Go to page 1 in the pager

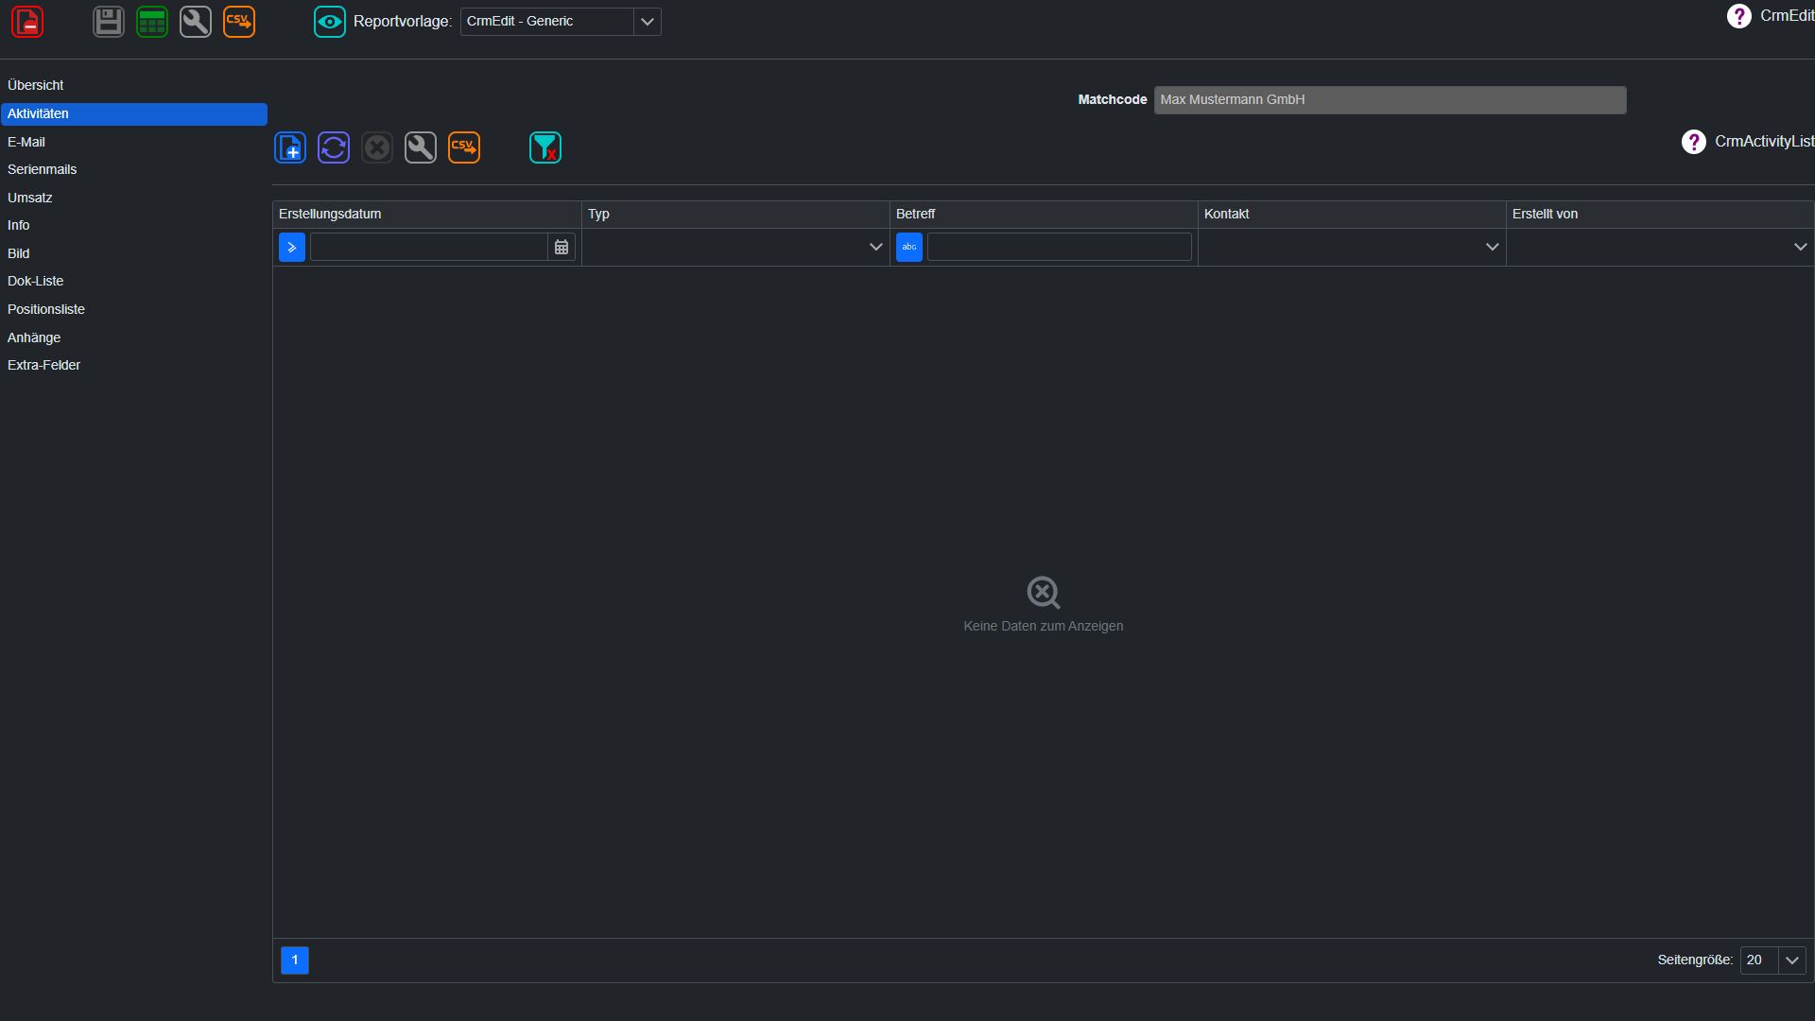click(x=295, y=960)
